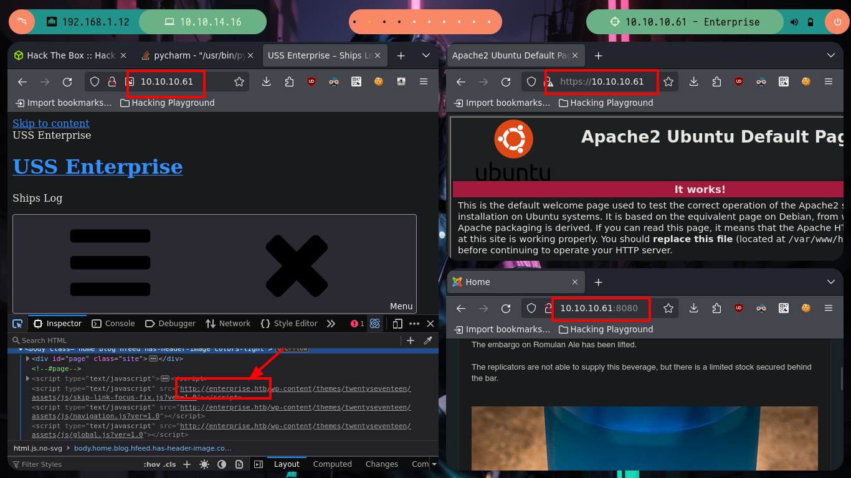
Task: Reload the Apache2 Ubuntu Default Page
Action: pyautogui.click(x=506, y=82)
